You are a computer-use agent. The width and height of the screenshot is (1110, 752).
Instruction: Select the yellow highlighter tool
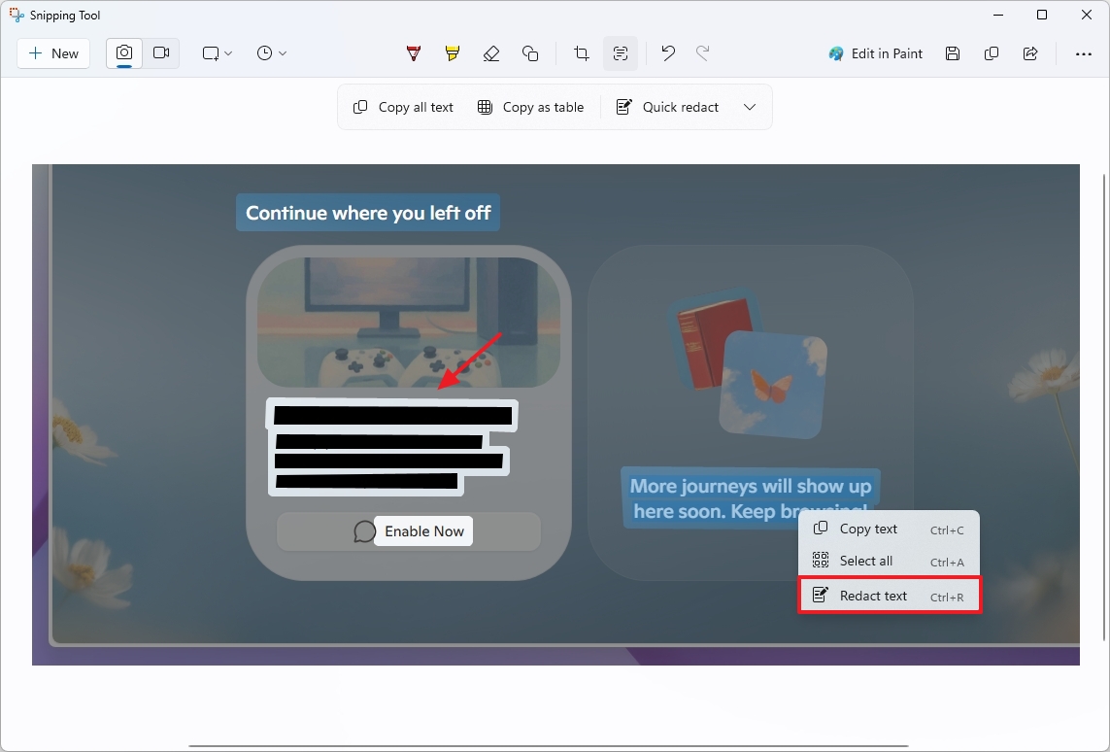452,53
